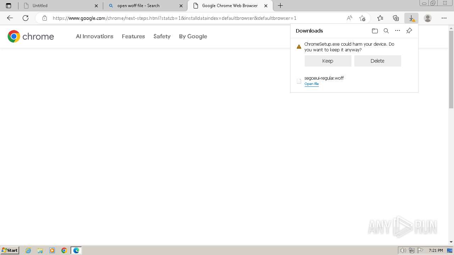454x255 pixels.
Task: Add a new browser tab
Action: tap(281, 6)
